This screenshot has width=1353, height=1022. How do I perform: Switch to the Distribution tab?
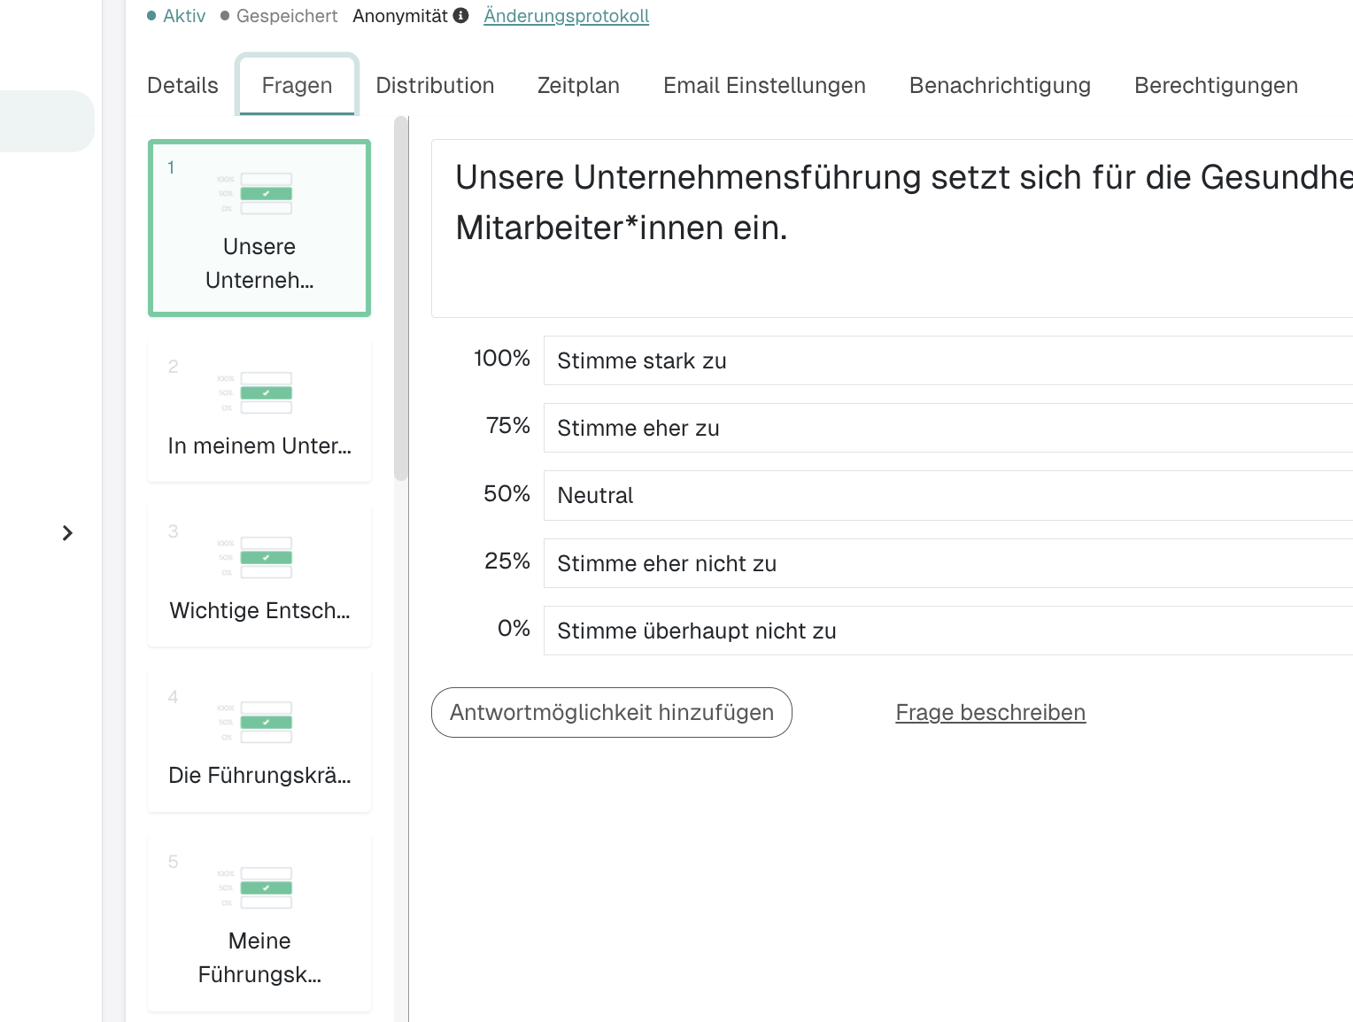click(x=435, y=85)
